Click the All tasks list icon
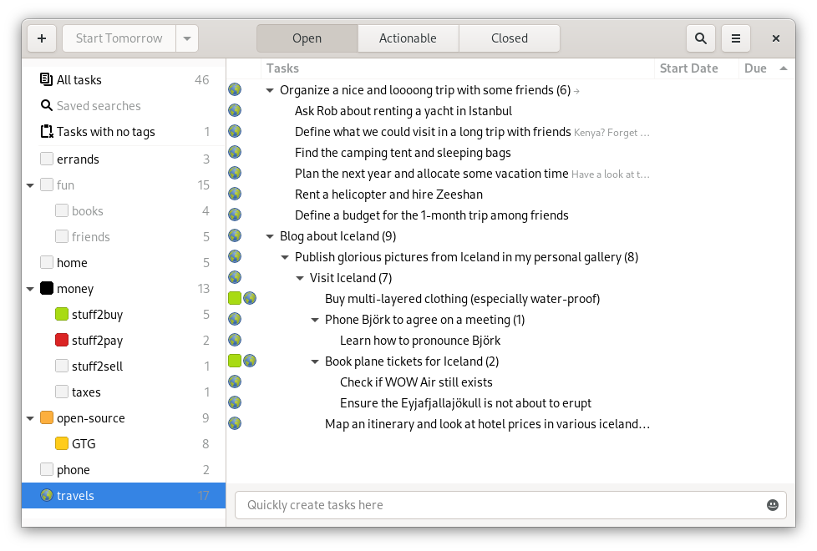The image size is (817, 551). [47, 79]
